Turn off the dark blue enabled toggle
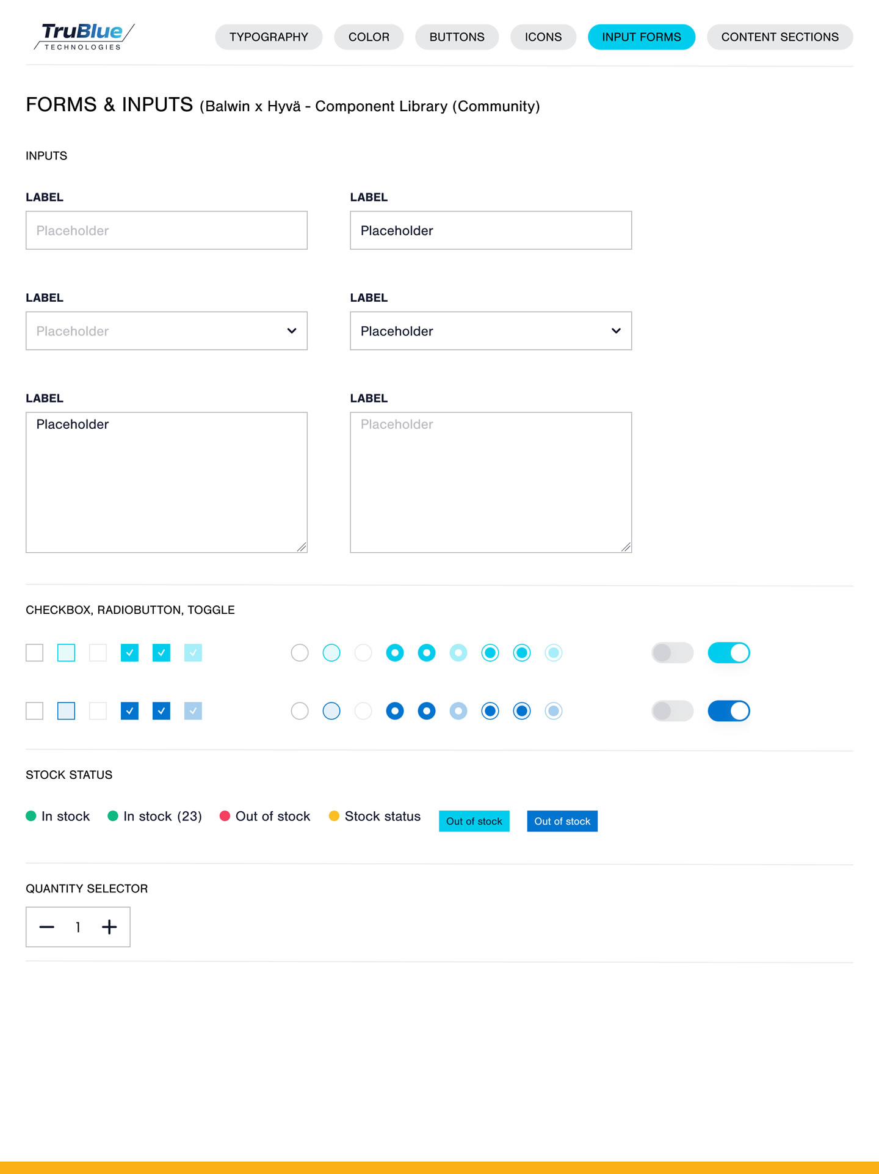The width and height of the screenshot is (879, 1174). pyautogui.click(x=729, y=710)
